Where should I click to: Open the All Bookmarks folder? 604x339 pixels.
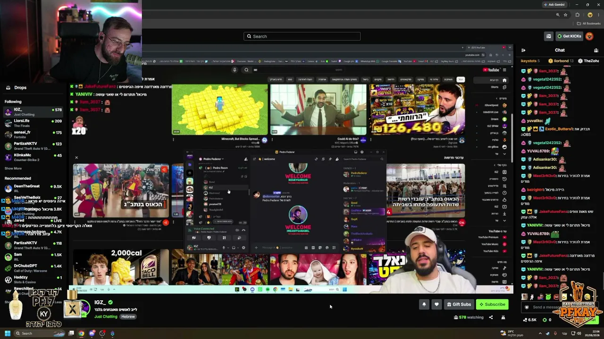(589, 24)
